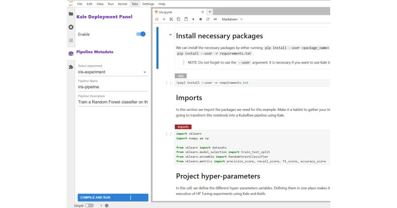Open the Table of Contents sidebar icon

(71, 40)
